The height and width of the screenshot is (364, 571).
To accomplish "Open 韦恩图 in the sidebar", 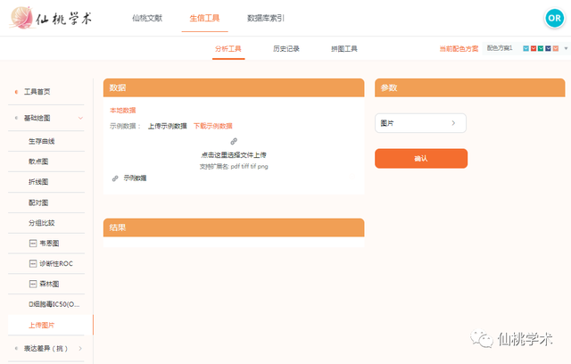I will click(x=49, y=244).
